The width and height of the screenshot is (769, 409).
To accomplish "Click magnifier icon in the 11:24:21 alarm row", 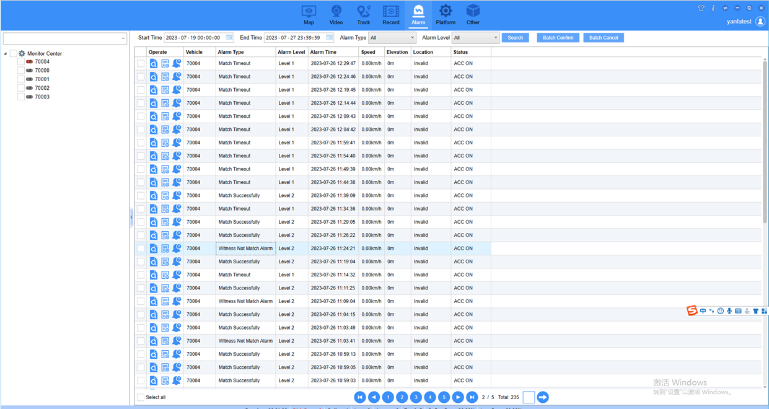I will pyautogui.click(x=154, y=248).
